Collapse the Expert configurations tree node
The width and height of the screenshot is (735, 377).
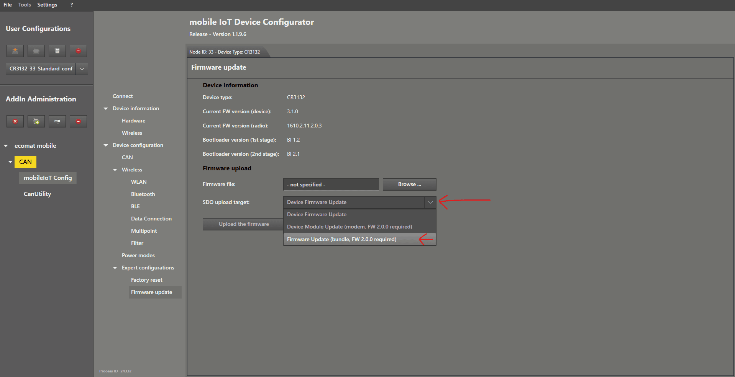(x=115, y=268)
